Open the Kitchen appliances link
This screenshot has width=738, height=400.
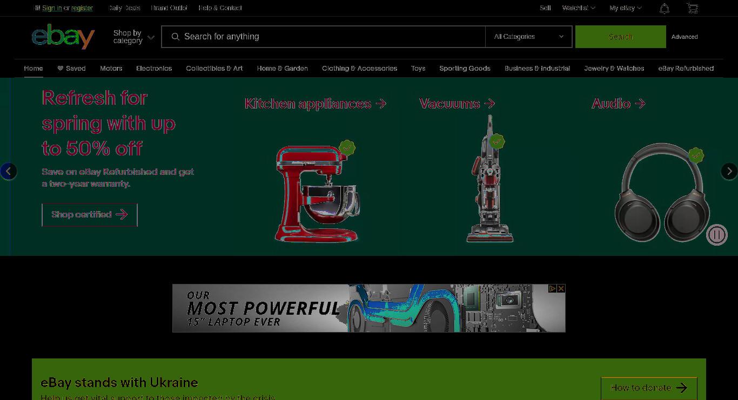pos(316,104)
